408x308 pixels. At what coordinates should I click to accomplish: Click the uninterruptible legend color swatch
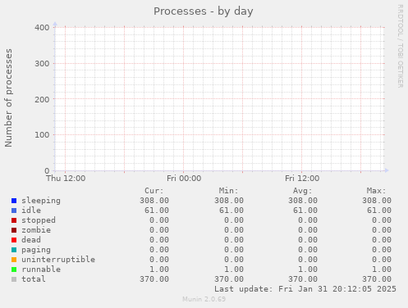click(14, 260)
